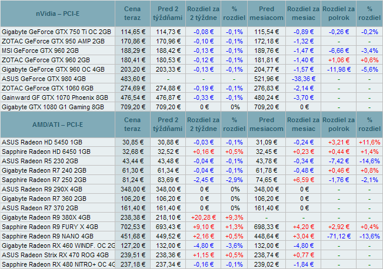Select two-week difference value +20,28 €
The width and height of the screenshot is (383, 269).
click(204, 217)
